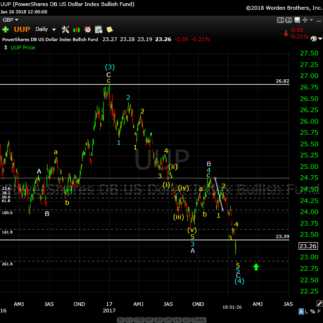The image size is (323, 323).
Task: Toggle the L logarithmic scale option
Action: point(306,311)
